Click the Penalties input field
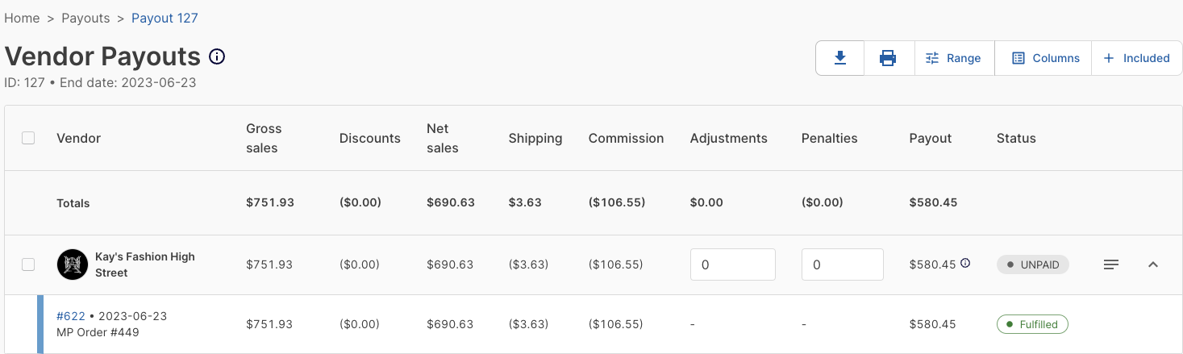The image size is (1183, 354). click(x=842, y=264)
